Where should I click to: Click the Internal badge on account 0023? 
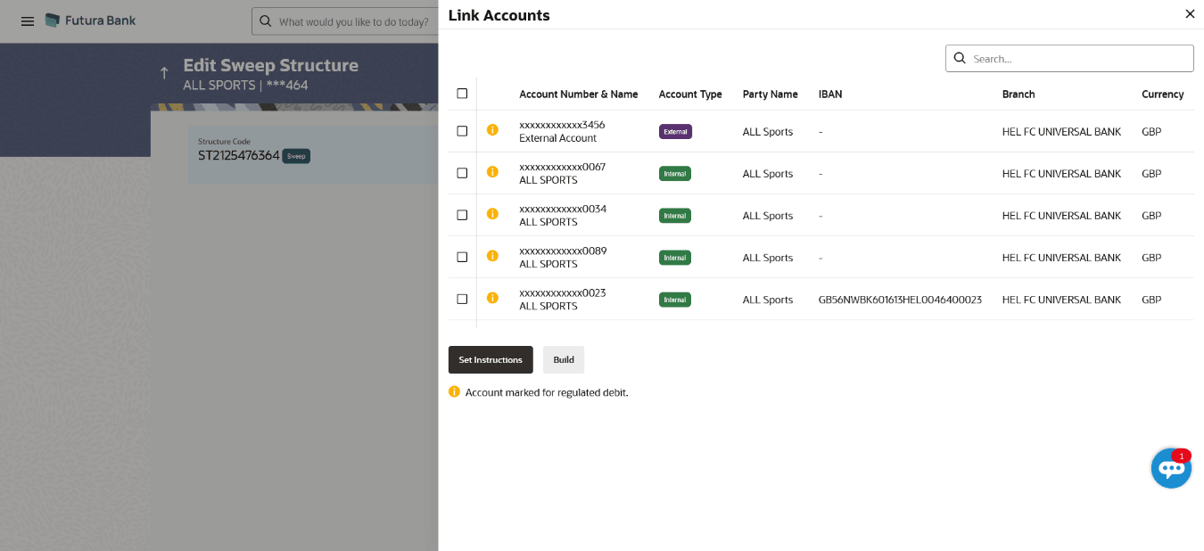tap(675, 299)
